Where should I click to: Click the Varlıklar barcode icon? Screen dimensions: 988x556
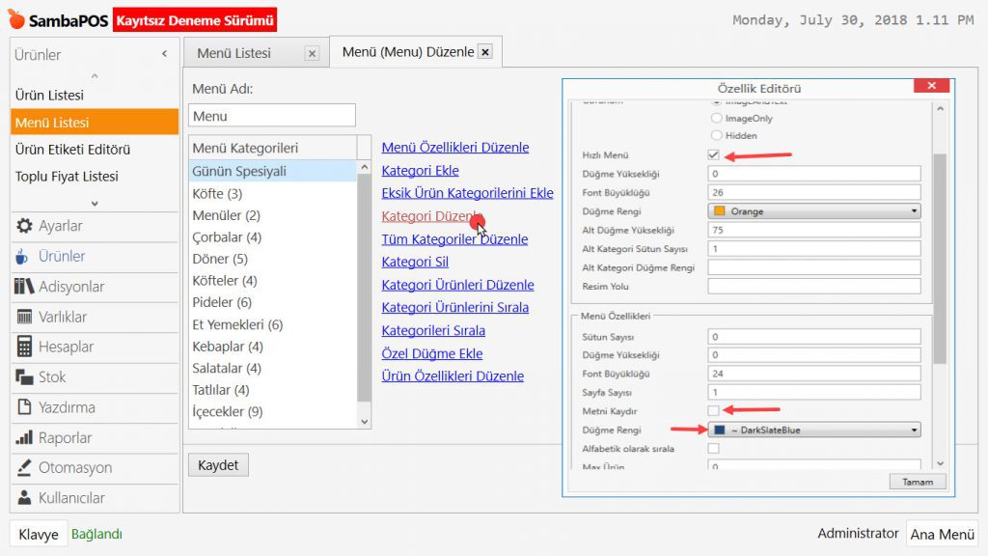[24, 317]
